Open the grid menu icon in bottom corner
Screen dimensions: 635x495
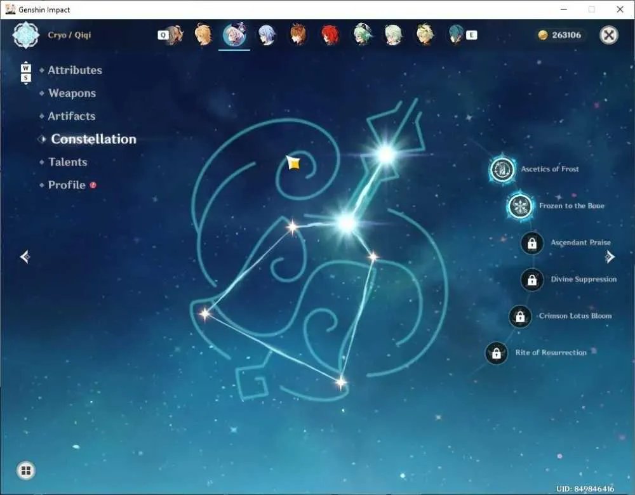26,470
